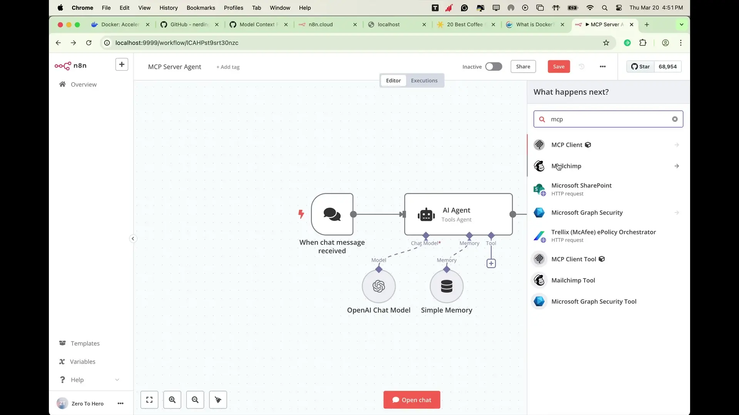Click the MCP Server Agent workflow name
This screenshot has height=415, width=739.
[x=175, y=67]
